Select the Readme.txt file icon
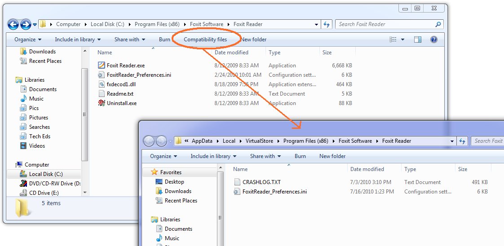504x246 pixels. click(102, 94)
